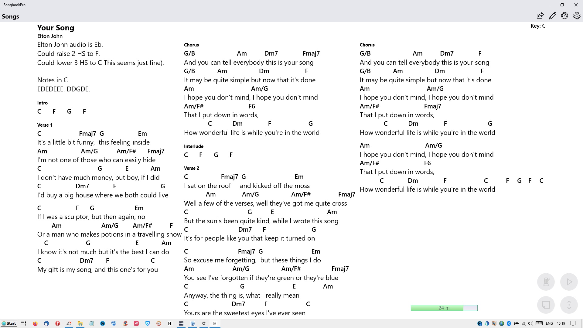The image size is (583, 328).
Task: Open Wi-Fi network tray icon
Action: point(523,323)
